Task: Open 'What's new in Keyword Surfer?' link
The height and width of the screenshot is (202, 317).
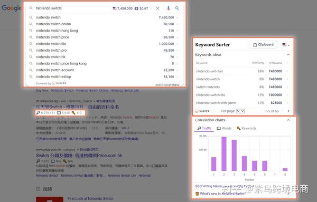Action: [223, 194]
